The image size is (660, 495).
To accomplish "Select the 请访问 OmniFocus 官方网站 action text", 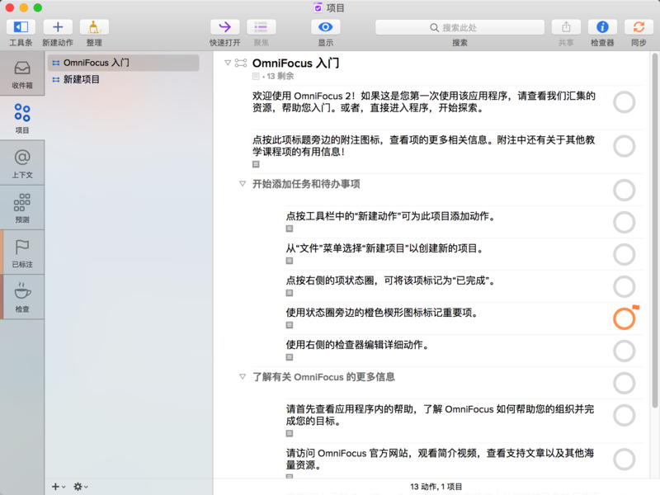I will click(440, 460).
